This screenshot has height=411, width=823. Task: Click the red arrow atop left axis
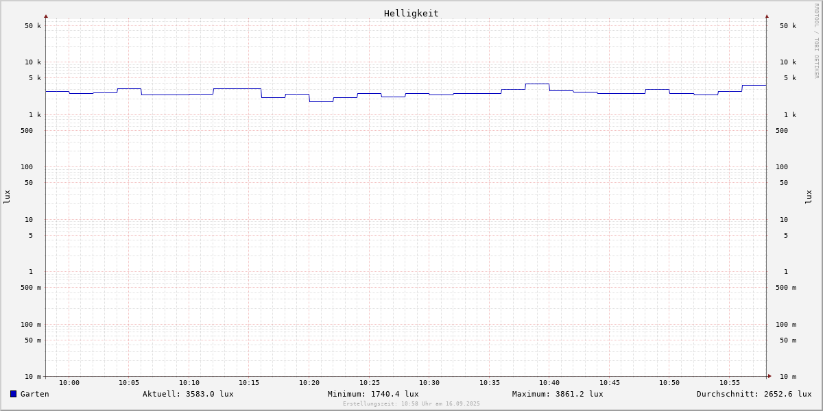[46, 16]
